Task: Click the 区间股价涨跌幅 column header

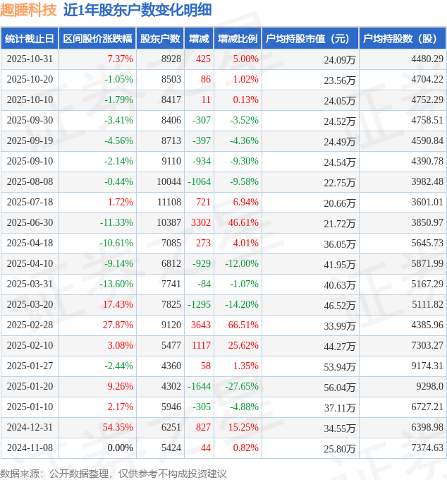Action: click(97, 39)
